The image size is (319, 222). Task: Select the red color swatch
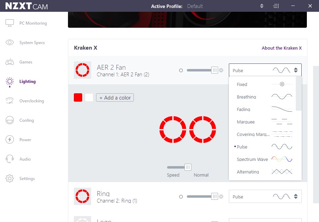coord(78,97)
